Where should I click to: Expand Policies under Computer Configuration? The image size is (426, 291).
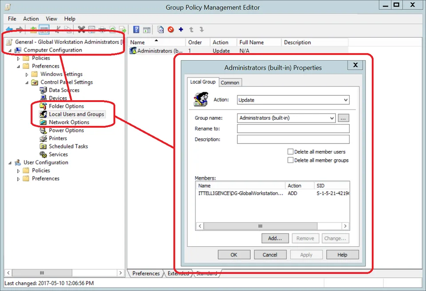point(19,59)
